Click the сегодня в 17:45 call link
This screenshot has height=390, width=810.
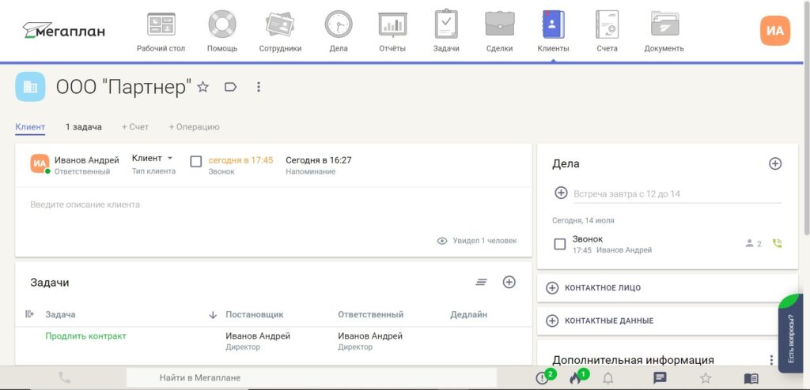(240, 160)
